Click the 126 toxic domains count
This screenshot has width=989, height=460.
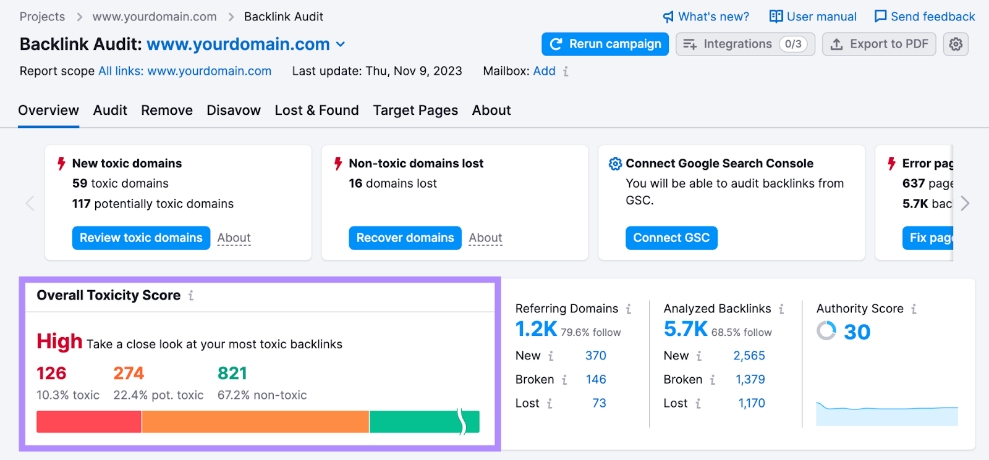(51, 374)
